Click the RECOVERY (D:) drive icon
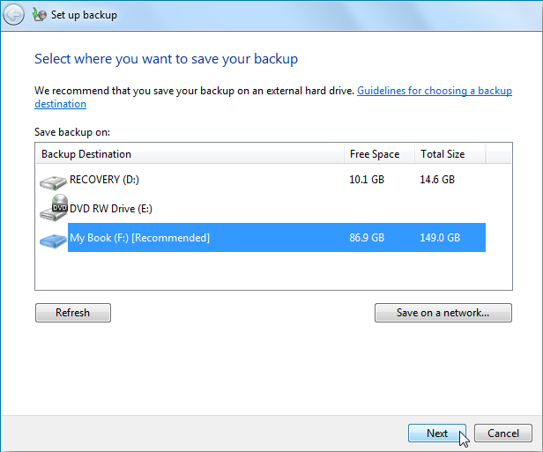This screenshot has width=543, height=452. pyautogui.click(x=53, y=182)
